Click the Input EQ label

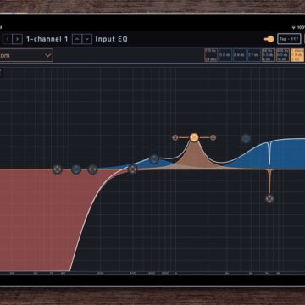click(x=111, y=39)
